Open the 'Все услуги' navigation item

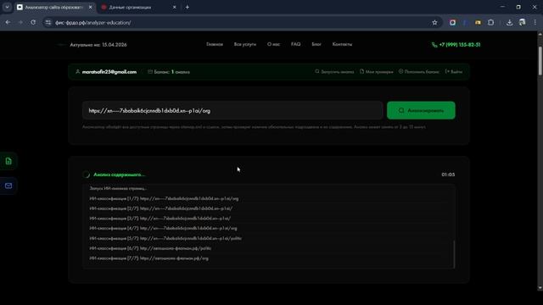click(245, 44)
